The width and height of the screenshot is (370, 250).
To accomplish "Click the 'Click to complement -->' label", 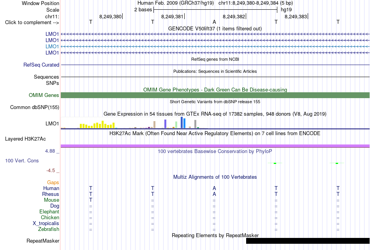I will [x=32, y=23].
